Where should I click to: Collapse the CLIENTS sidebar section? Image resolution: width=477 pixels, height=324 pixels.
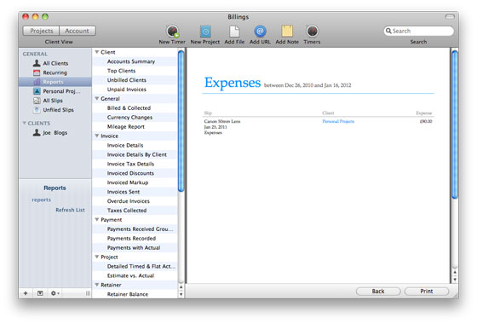click(x=25, y=123)
